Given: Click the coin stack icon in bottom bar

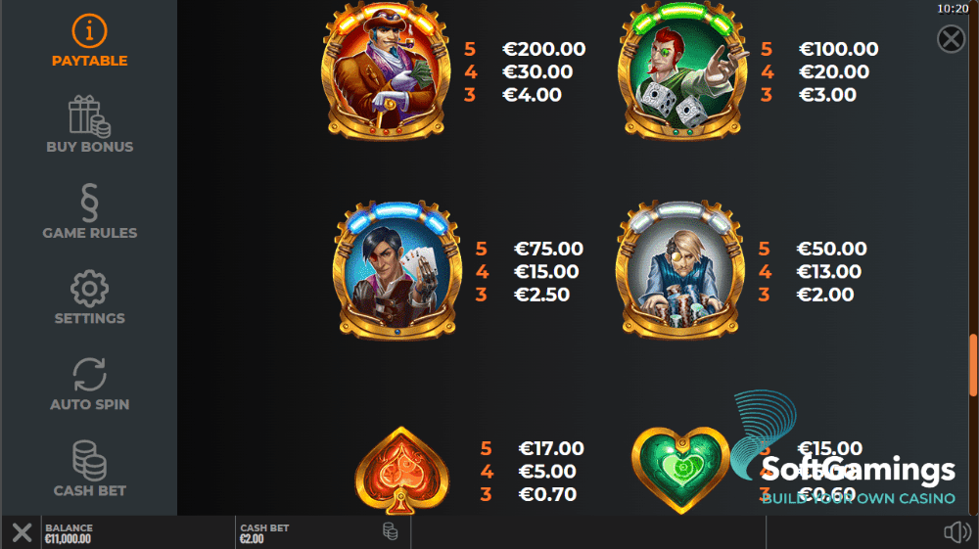Looking at the screenshot, I should [391, 531].
